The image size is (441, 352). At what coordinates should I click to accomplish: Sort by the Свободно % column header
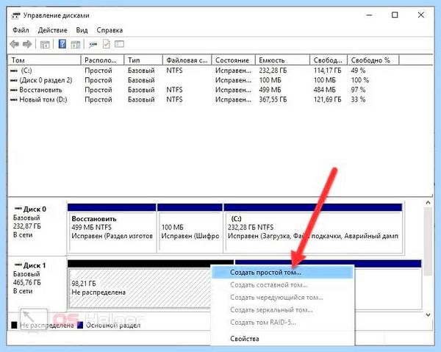tap(373, 60)
